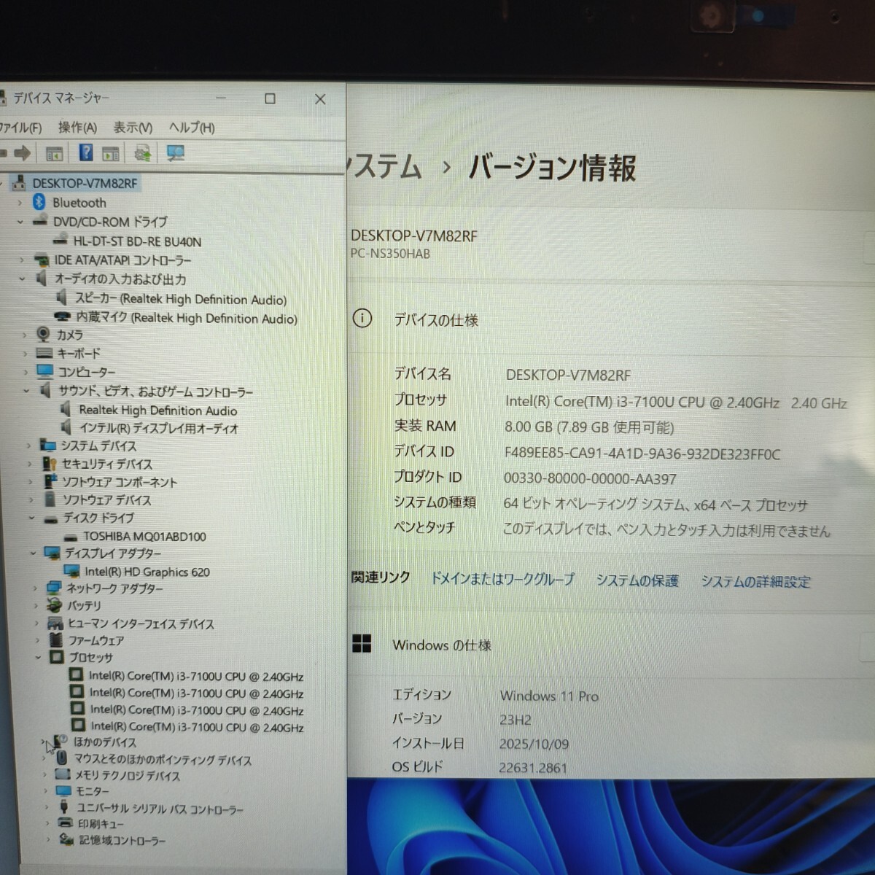The width and height of the screenshot is (875, 875).
Task: Click the show/hide console tree toolbar icon
Action: (54, 153)
